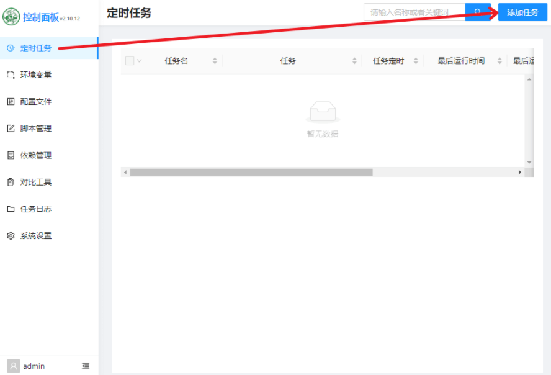Click the horizontal scrollbar left arrow
This screenshot has width=551, height=375.
pos(125,172)
